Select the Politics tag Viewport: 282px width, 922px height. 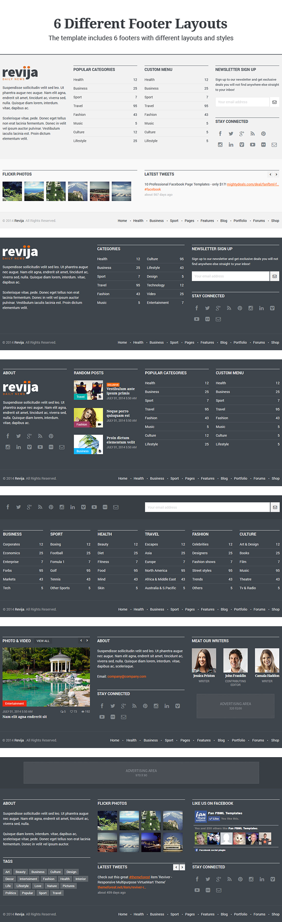pyautogui.click(x=11, y=893)
